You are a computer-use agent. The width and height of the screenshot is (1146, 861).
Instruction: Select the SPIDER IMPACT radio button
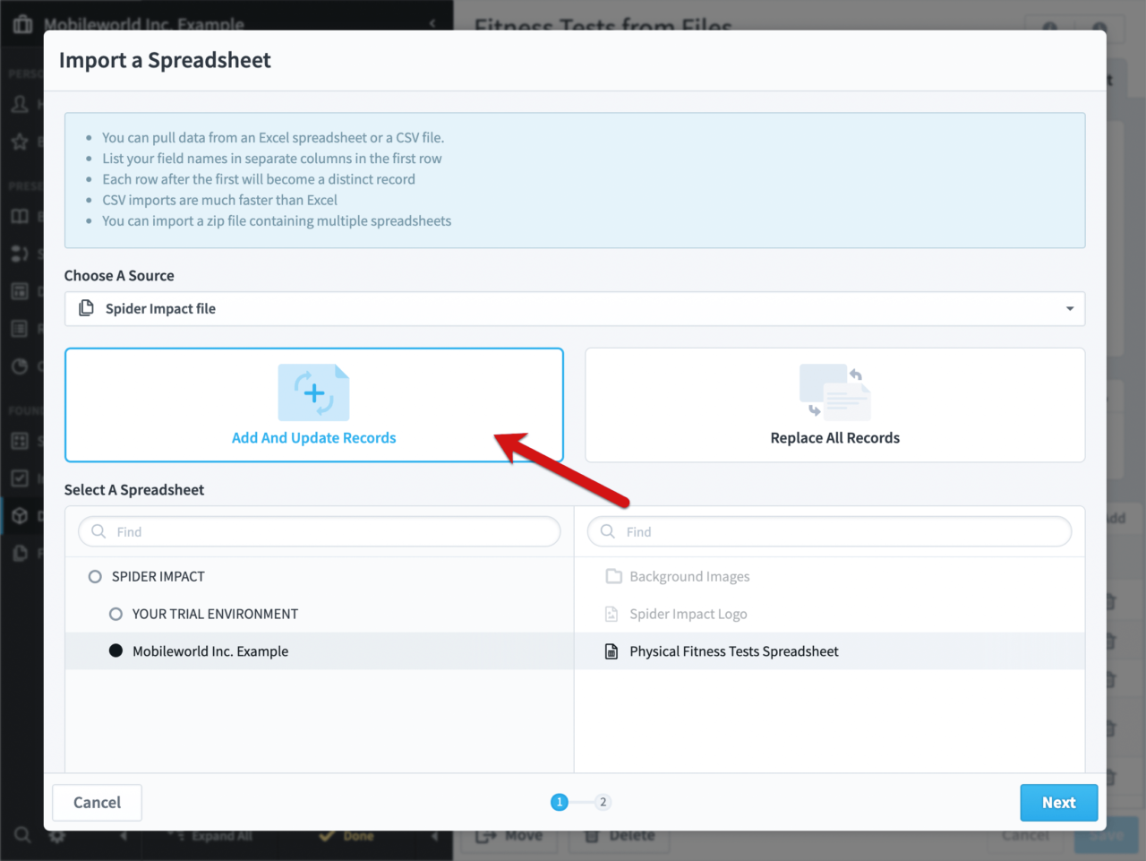[x=95, y=576]
